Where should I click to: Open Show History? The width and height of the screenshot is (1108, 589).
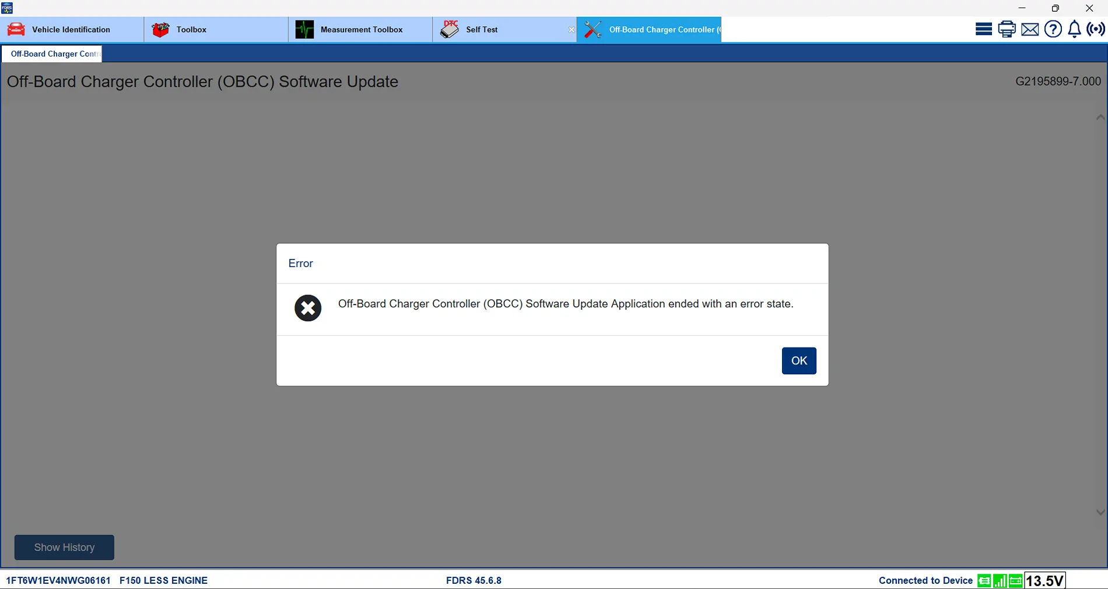click(64, 547)
